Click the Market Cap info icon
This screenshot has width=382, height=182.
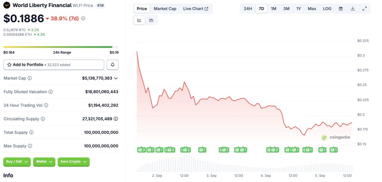click(30, 78)
